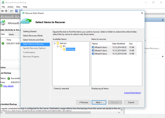Image resolution: width=165 pixels, height=118 pixels.
Task: Click the Recovery Progress wizard step
Action: (x=31, y=57)
